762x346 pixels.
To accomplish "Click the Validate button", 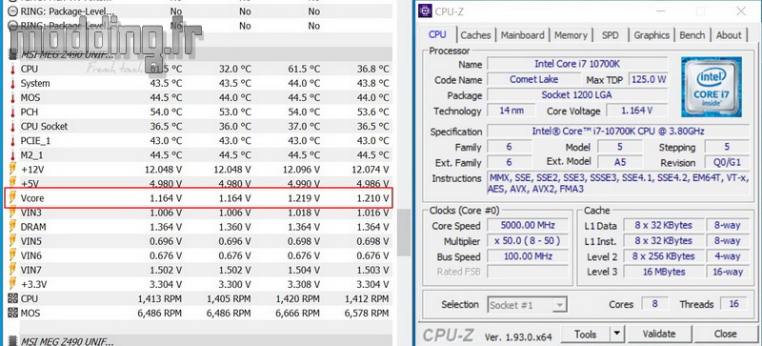I will 659,335.
